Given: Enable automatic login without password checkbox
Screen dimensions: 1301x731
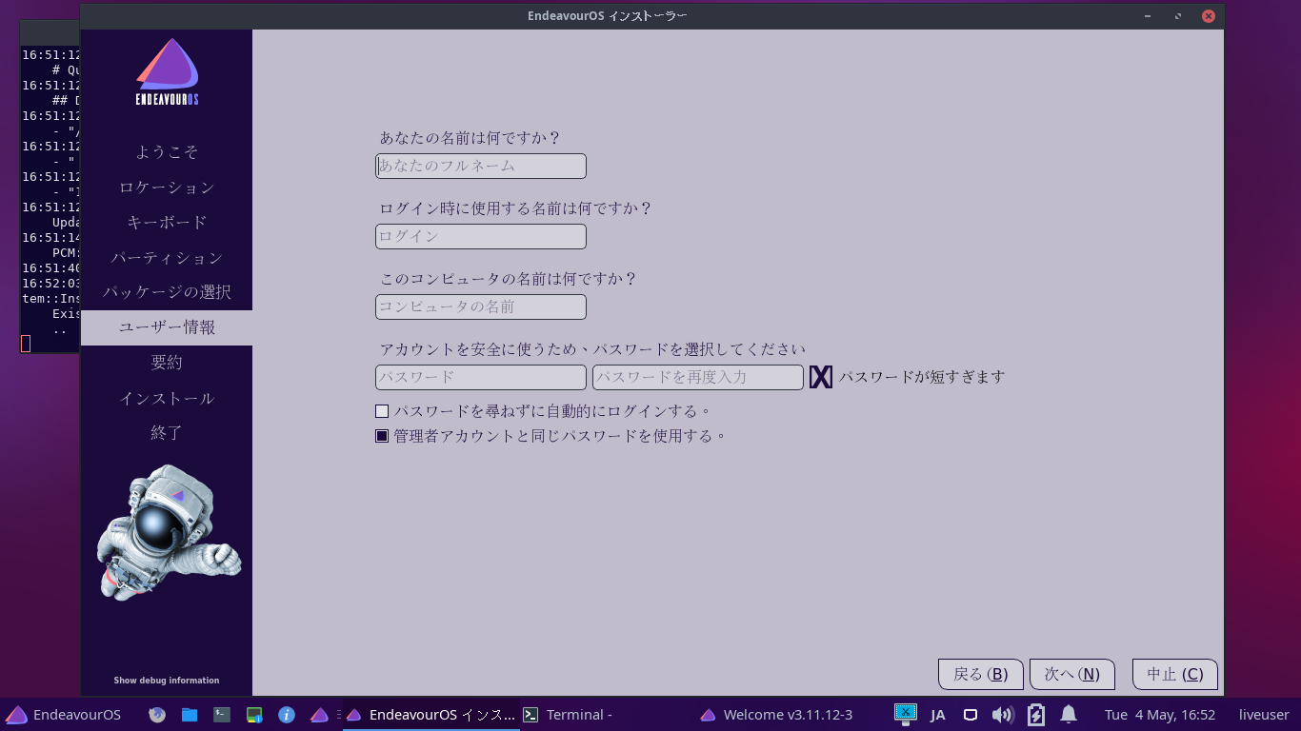Looking at the screenshot, I should (382, 411).
